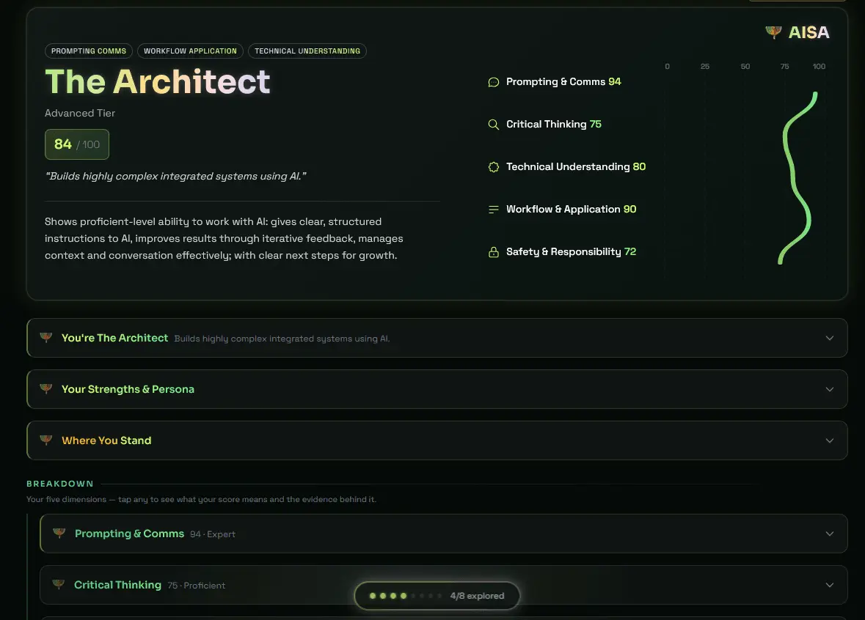This screenshot has height=620, width=865.
Task: Click the Workflow & Application lines icon
Action: point(494,210)
